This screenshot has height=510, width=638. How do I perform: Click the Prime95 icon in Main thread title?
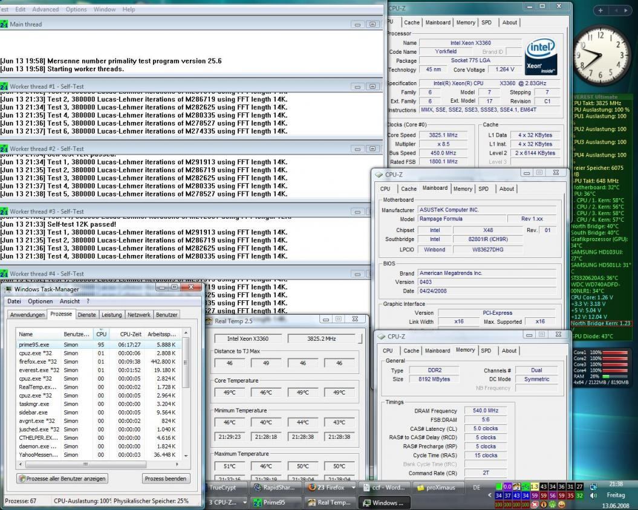pyautogui.click(x=4, y=24)
